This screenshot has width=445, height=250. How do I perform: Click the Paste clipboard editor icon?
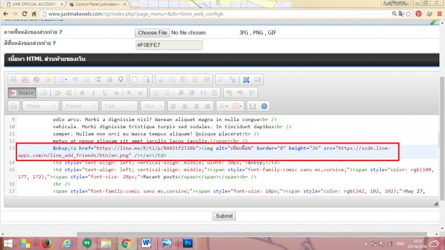pos(184,79)
